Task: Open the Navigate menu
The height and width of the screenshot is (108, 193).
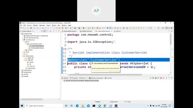Action: pyautogui.click(x=42, y=25)
